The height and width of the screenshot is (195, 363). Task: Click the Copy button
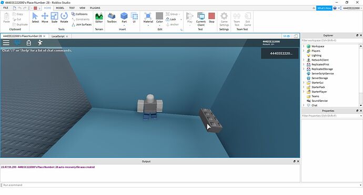tap(17, 14)
